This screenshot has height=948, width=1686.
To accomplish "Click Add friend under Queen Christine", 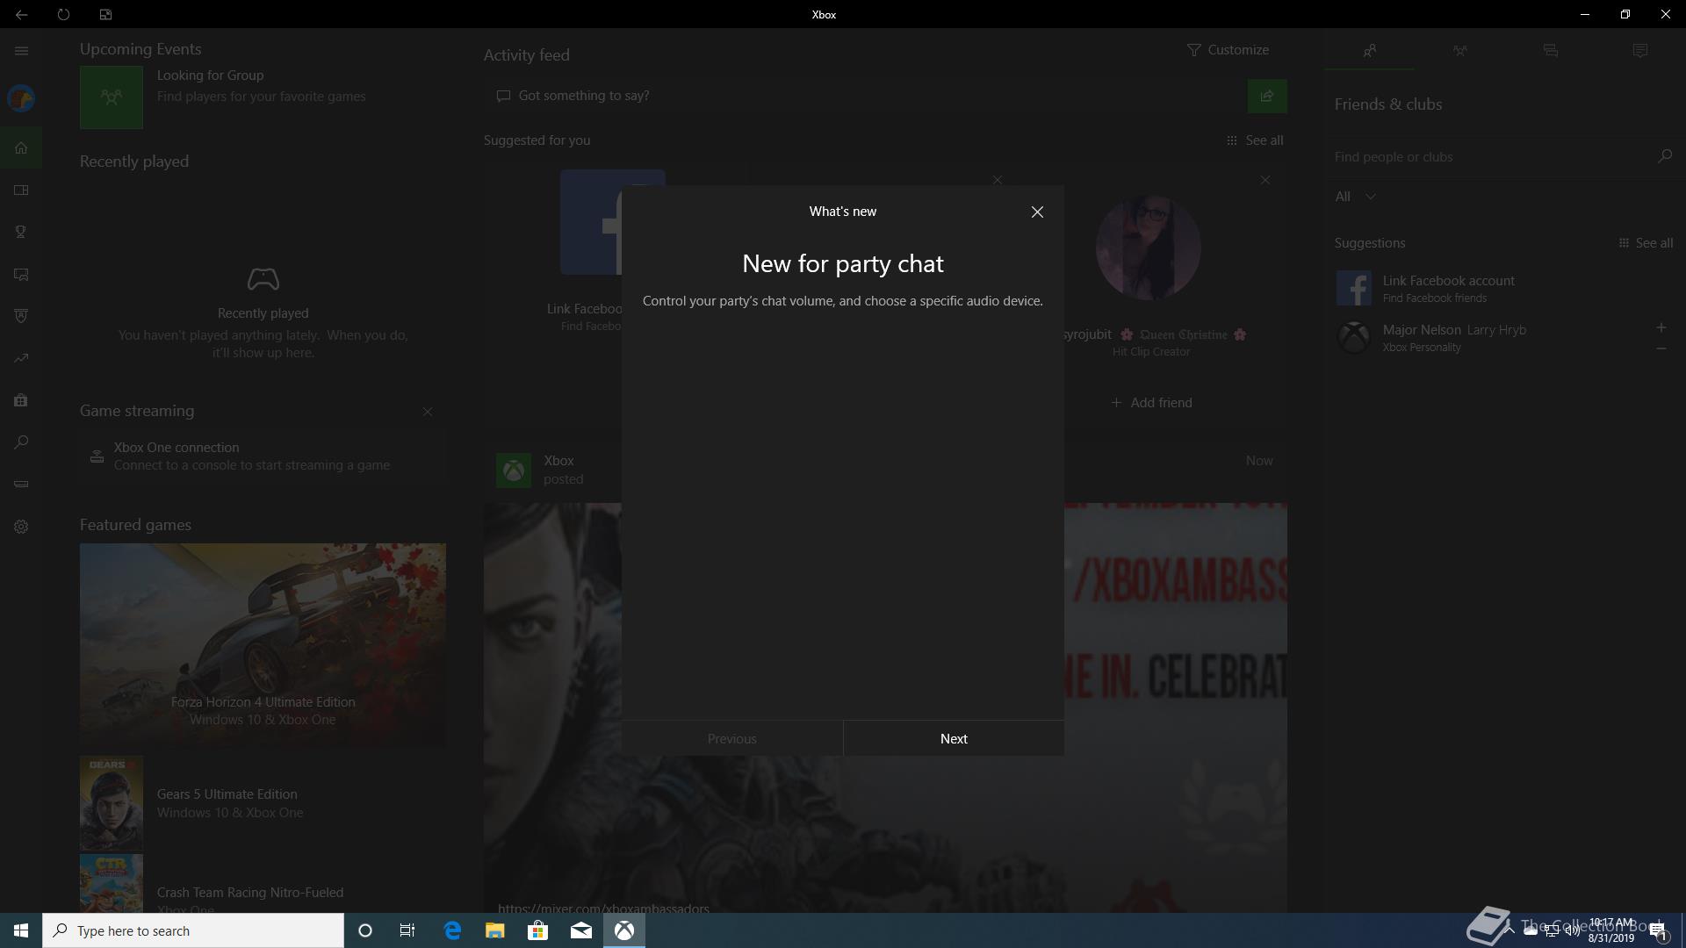I will [x=1151, y=403].
